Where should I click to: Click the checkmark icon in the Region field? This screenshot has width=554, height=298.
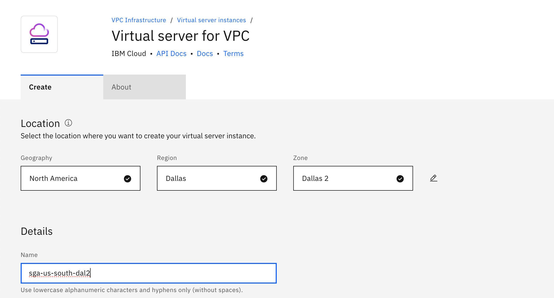pos(264,179)
